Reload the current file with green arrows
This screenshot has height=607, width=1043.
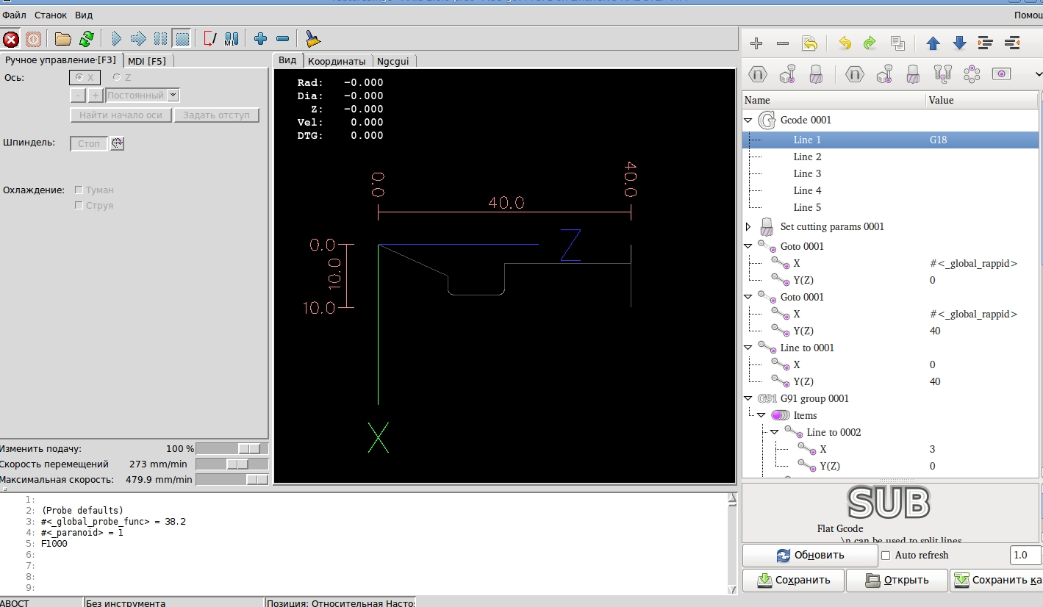point(87,39)
